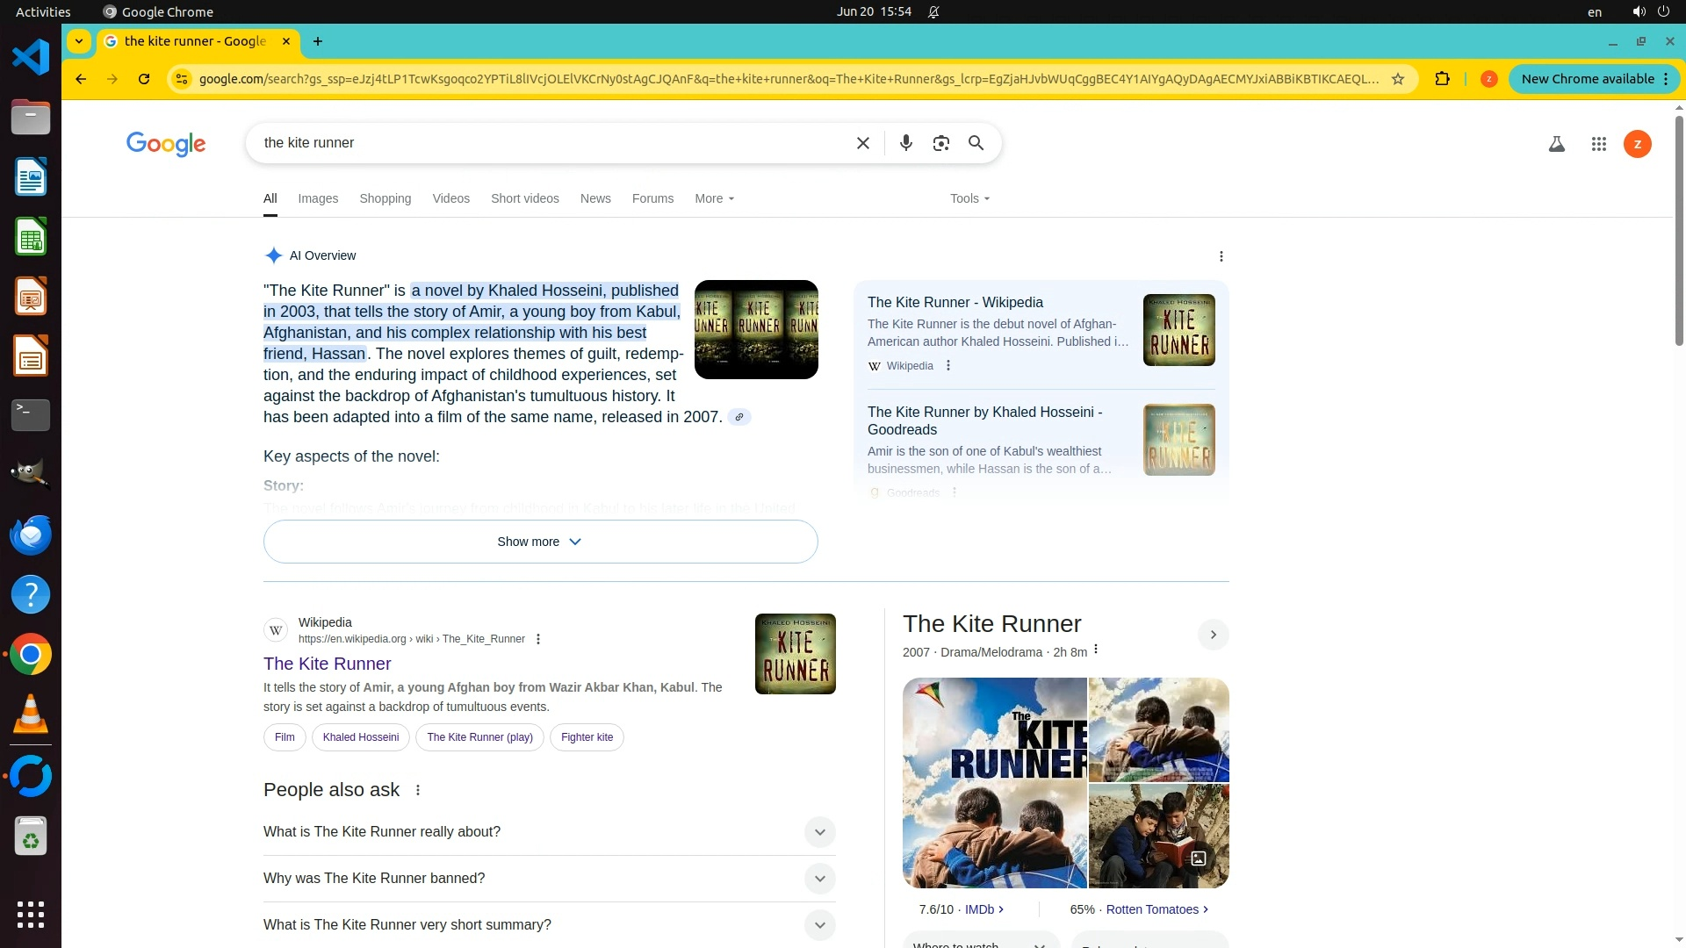This screenshot has height=948, width=1686.
Task: Click the search query input field
Action: [x=544, y=143]
